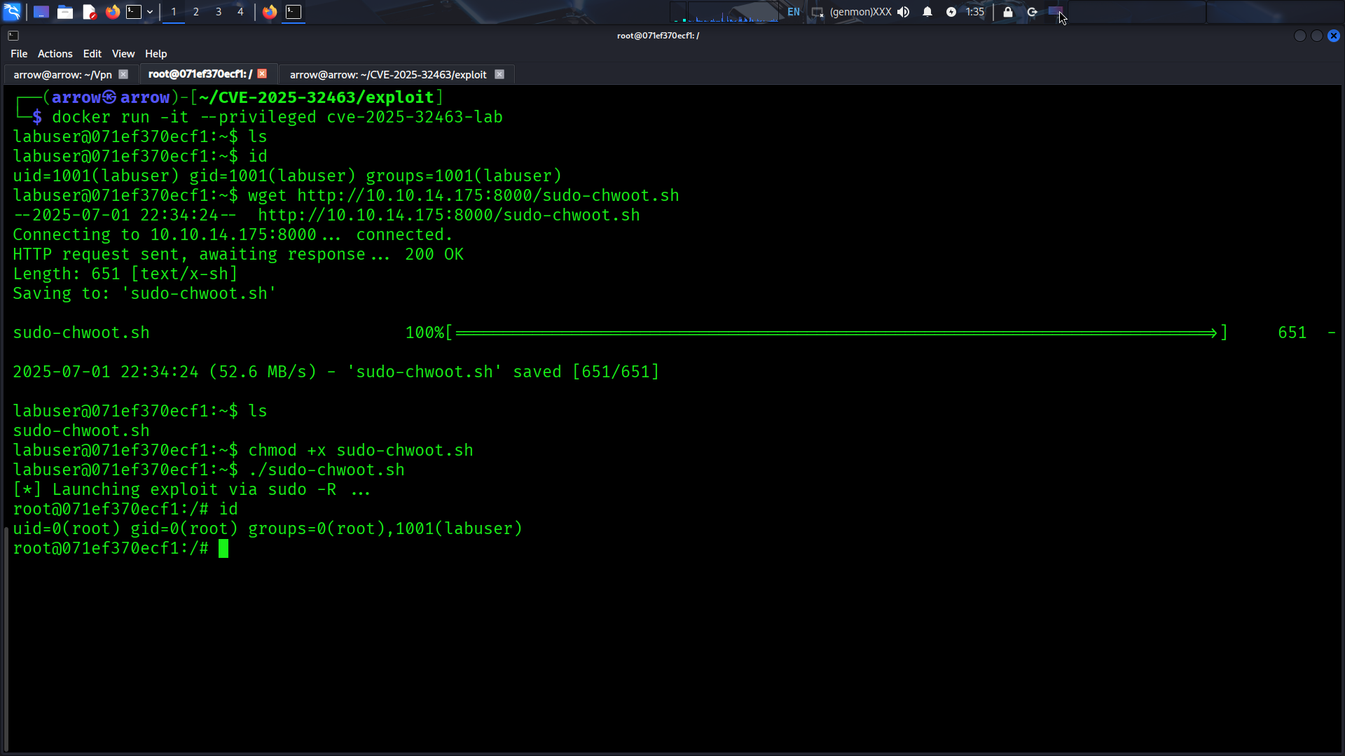Click the purple desktop icon in panel

point(1055,11)
